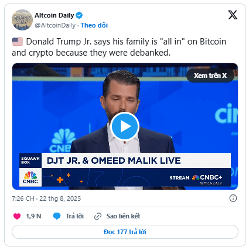Click the reply speech bubble icon
This screenshot has width=249, height=250.
(57, 216)
